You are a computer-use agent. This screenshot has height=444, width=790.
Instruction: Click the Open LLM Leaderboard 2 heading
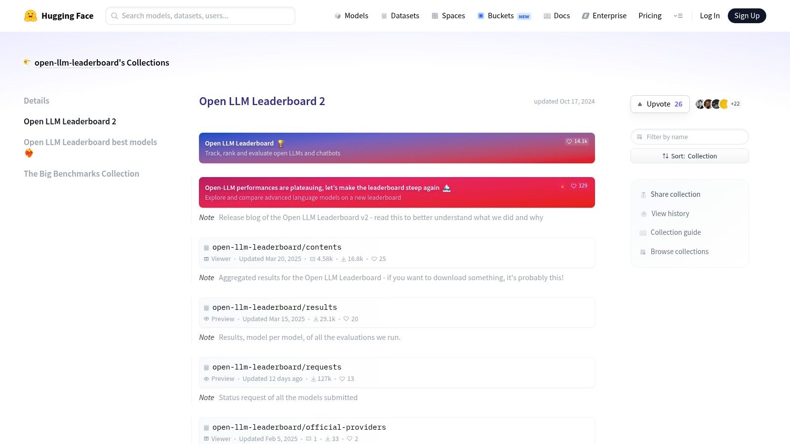tap(262, 101)
